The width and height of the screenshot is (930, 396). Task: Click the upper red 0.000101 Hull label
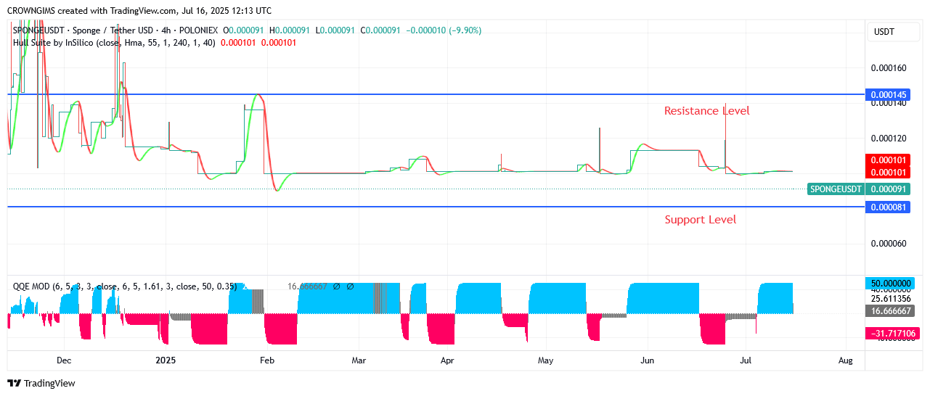pyautogui.click(x=889, y=160)
